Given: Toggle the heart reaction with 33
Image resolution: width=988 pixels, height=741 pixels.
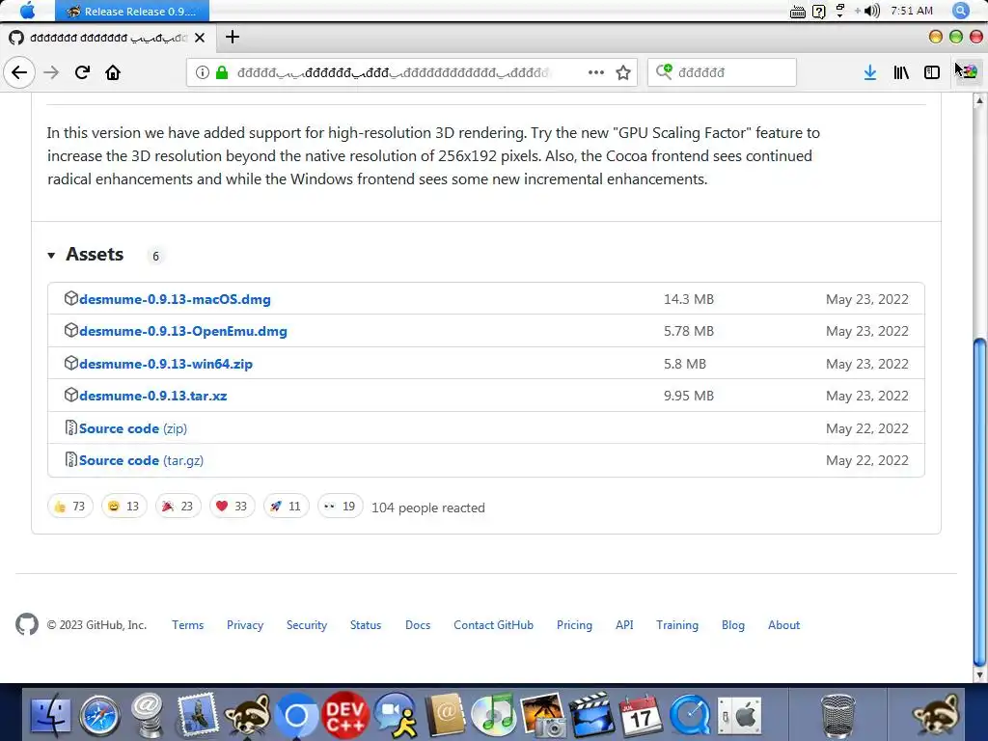Looking at the screenshot, I should point(232,506).
